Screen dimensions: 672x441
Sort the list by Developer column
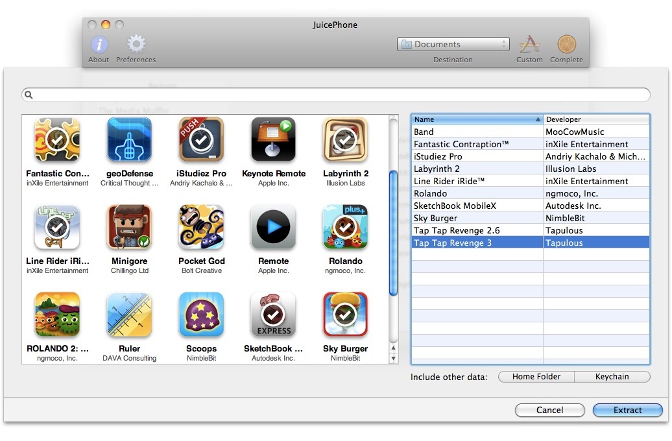596,119
